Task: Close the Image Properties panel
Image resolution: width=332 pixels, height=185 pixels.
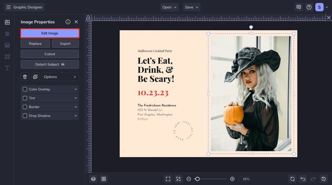Action: point(76,22)
